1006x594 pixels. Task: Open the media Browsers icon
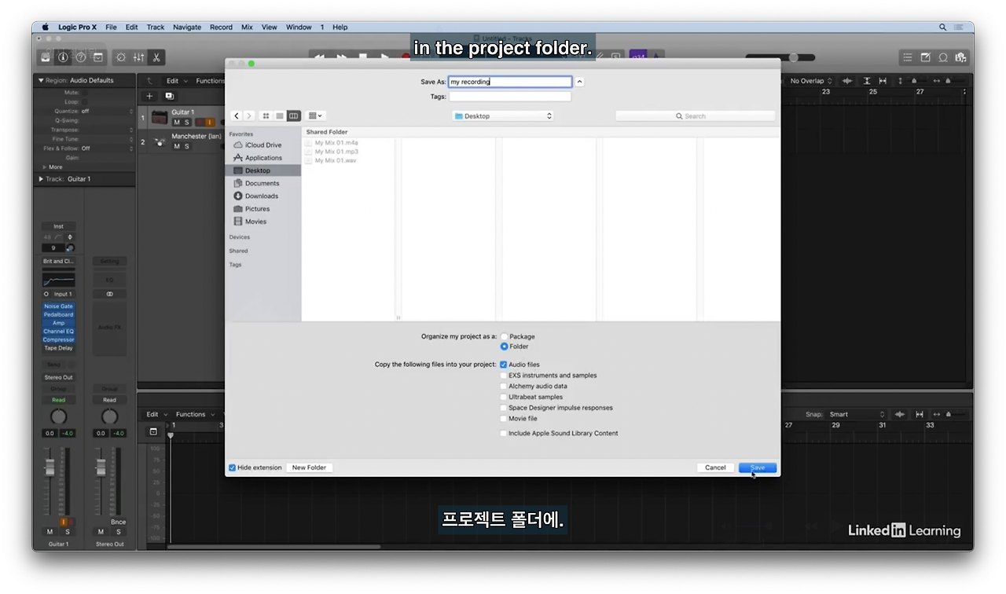[960, 57]
